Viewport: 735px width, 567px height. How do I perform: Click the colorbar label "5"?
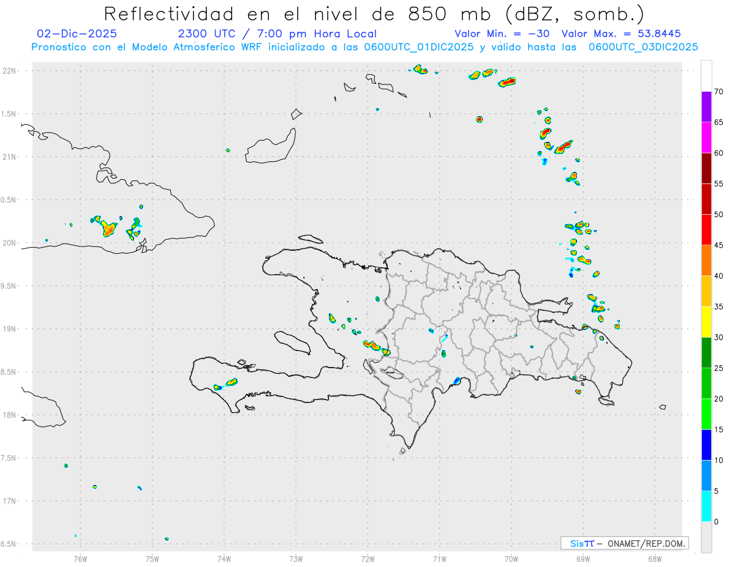click(x=716, y=491)
